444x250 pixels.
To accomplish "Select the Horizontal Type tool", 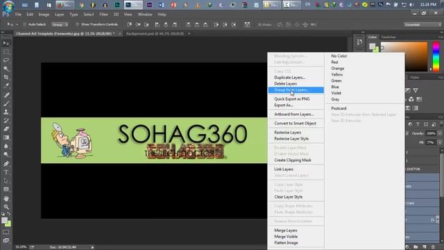I will coord(6,172).
